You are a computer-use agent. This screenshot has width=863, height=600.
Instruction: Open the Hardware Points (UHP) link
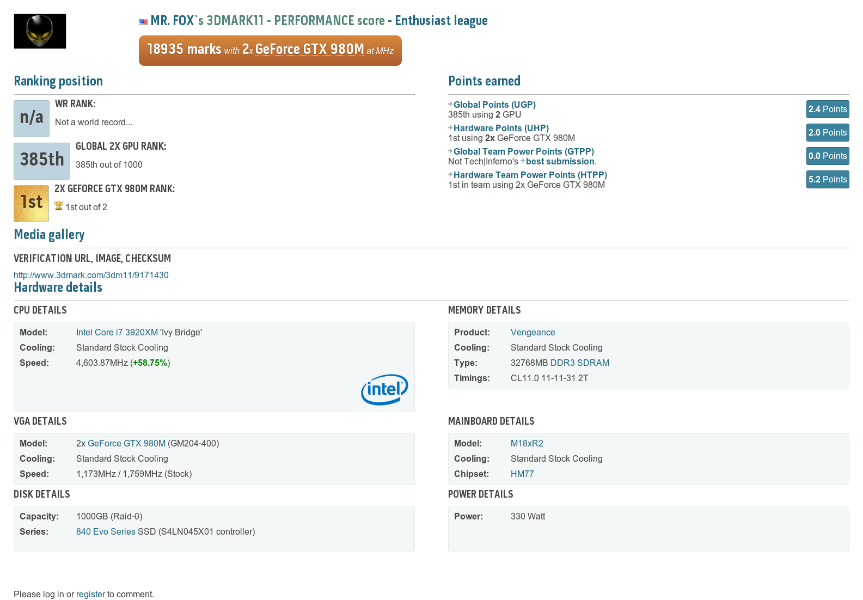(501, 128)
